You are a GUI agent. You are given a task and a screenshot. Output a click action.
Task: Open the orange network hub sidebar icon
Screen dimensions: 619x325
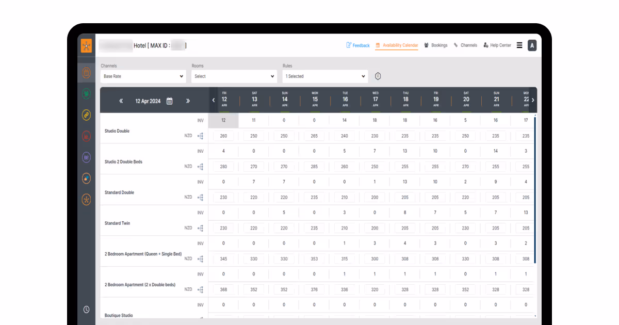pos(86,200)
